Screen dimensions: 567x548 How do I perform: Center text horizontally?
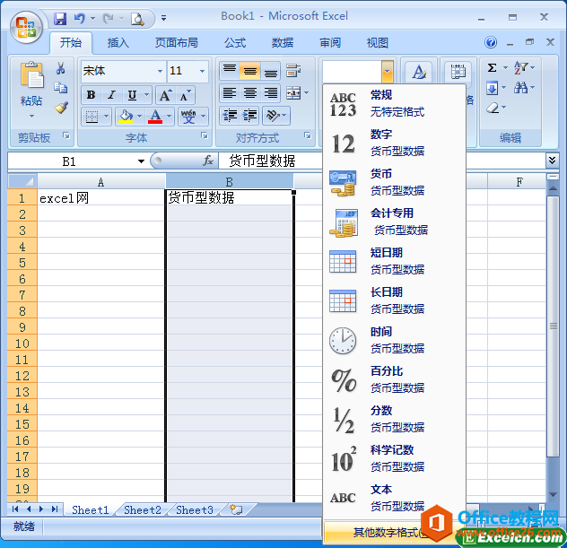(250, 93)
